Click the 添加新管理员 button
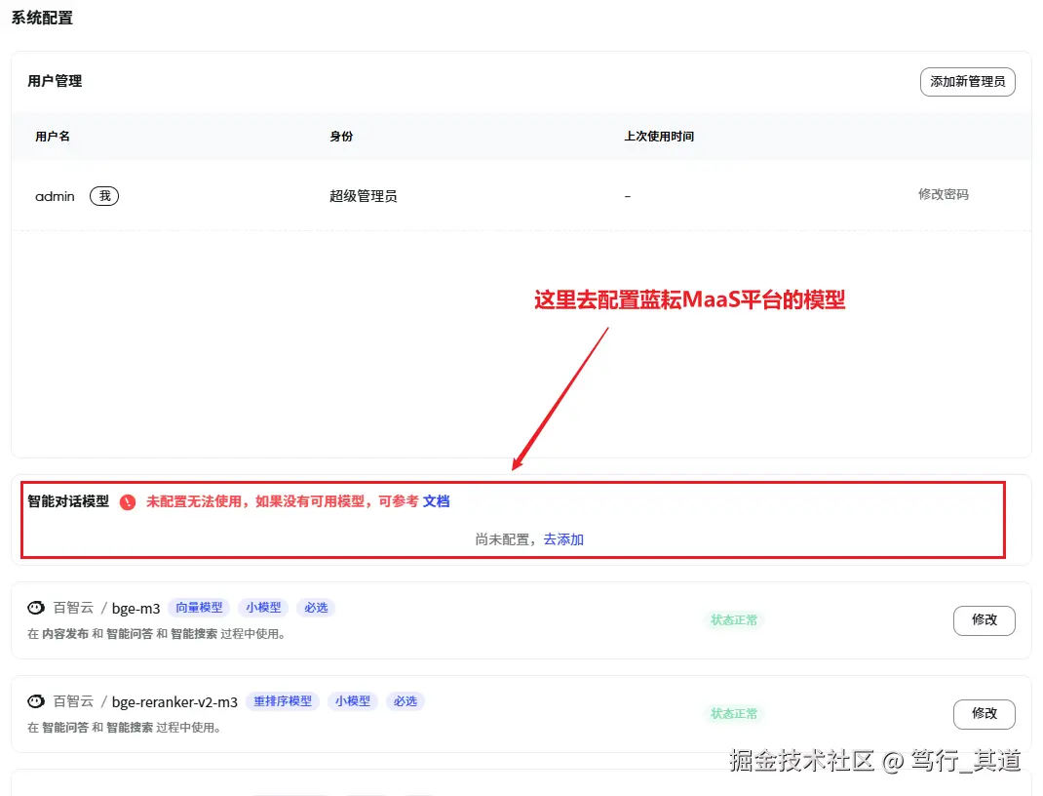Viewport: 1043px width, 796px height. [x=967, y=82]
